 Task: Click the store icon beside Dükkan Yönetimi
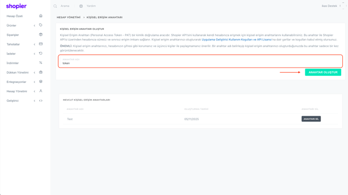[x=41, y=72]
